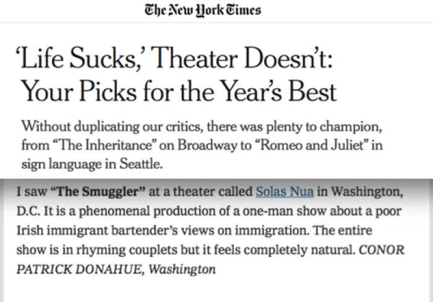
Task: Click the name CONOR PATRICK DONAHUE
Action: [x=210, y=259]
